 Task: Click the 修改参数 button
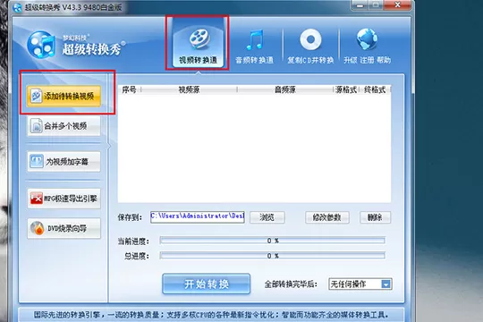click(326, 217)
